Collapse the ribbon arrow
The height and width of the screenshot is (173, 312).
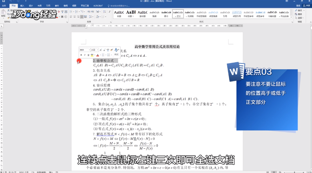310,22
